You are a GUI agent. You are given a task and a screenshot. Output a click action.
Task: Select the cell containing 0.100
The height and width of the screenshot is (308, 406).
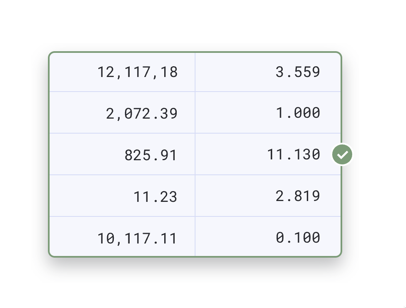pos(268,236)
